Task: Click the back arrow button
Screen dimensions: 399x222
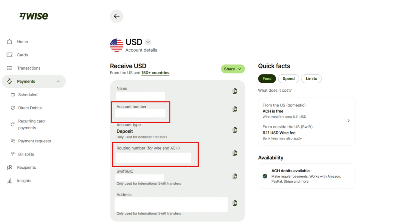Action: click(117, 16)
